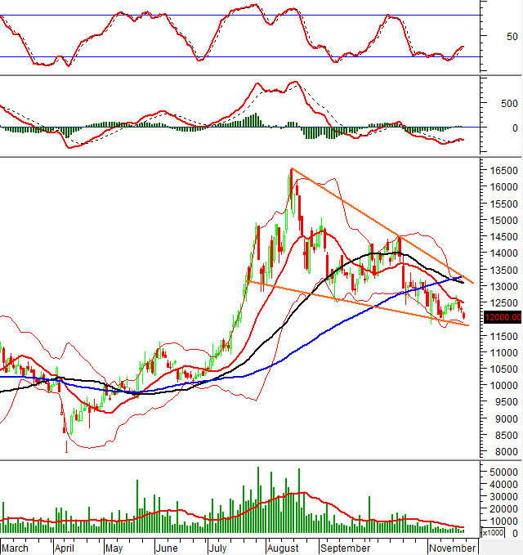
Task: Click the 500 label on MACD axis
Action: pyautogui.click(x=508, y=104)
